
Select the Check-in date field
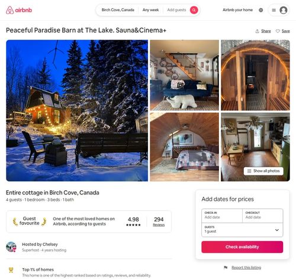(x=222, y=216)
